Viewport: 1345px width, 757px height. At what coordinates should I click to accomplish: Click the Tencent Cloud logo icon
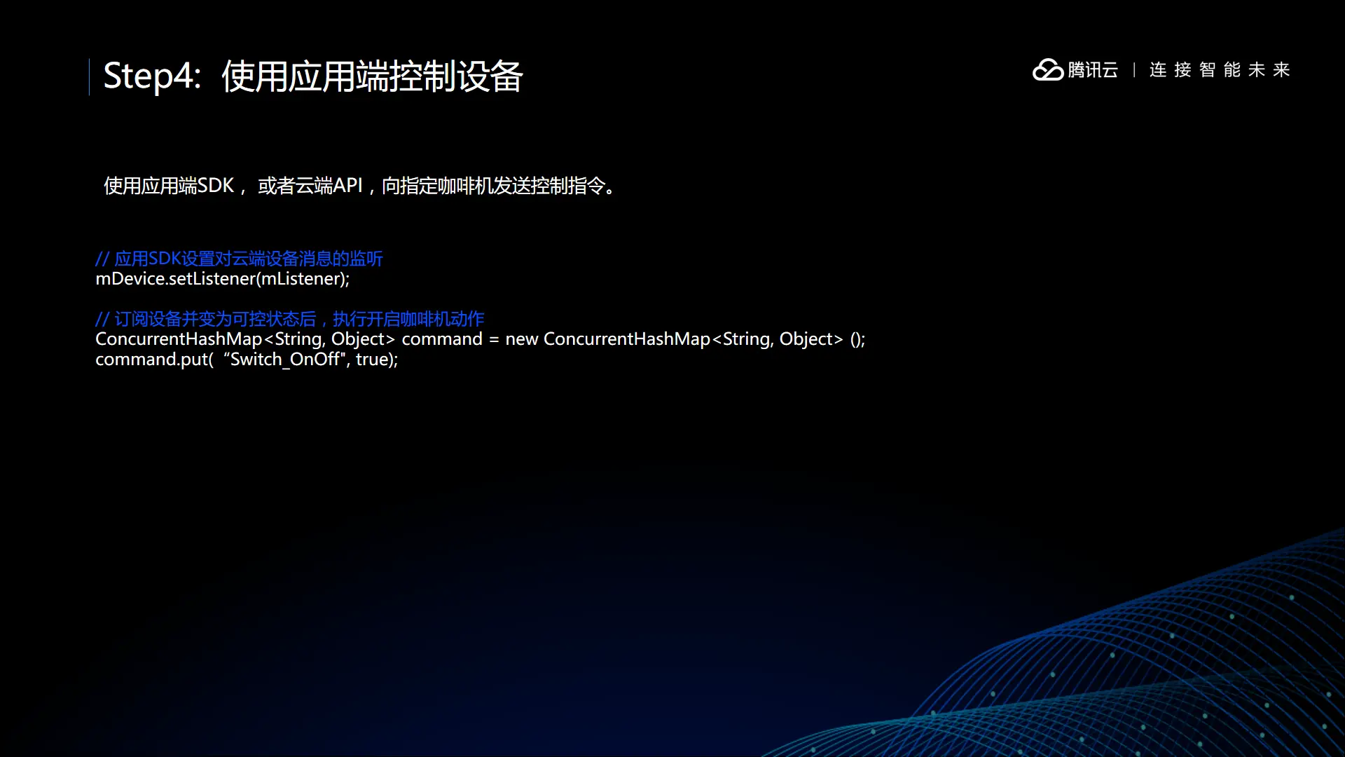[1048, 70]
